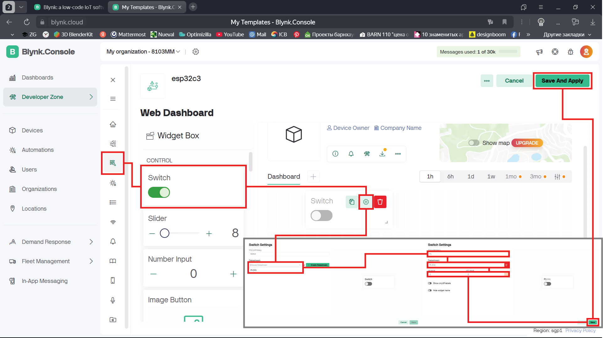Open the Web Dashboard icon in template sidebar
603x338 pixels.
pos(113,163)
